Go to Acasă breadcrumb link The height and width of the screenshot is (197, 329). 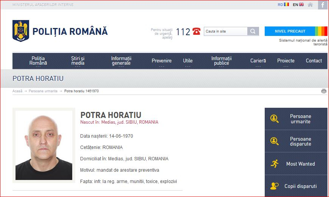(x=17, y=91)
